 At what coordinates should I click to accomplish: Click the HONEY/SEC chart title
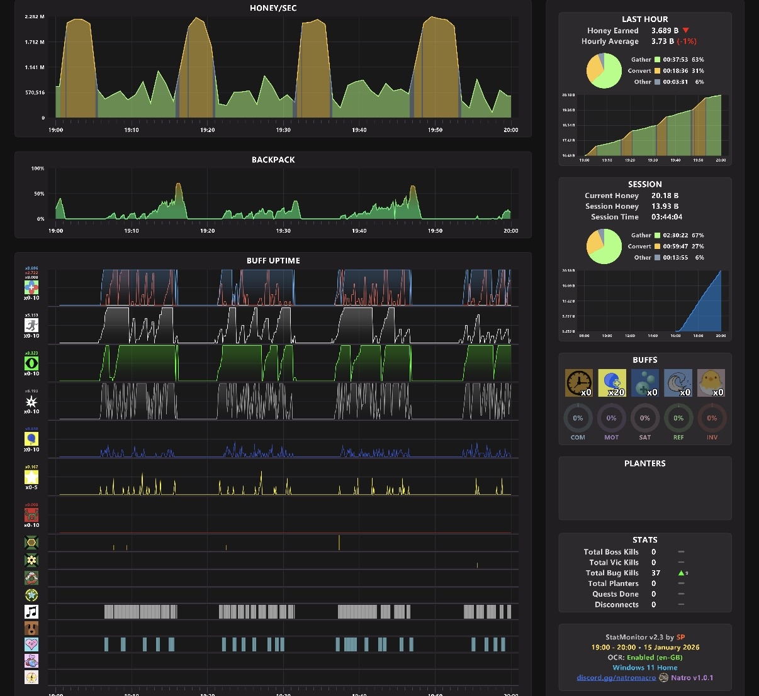[273, 8]
